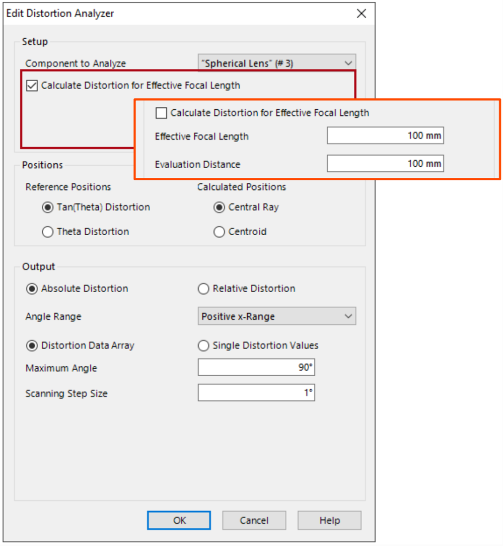503x546 pixels.
Task: Change the Maximum Angle of 90 degrees
Action: [256, 367]
